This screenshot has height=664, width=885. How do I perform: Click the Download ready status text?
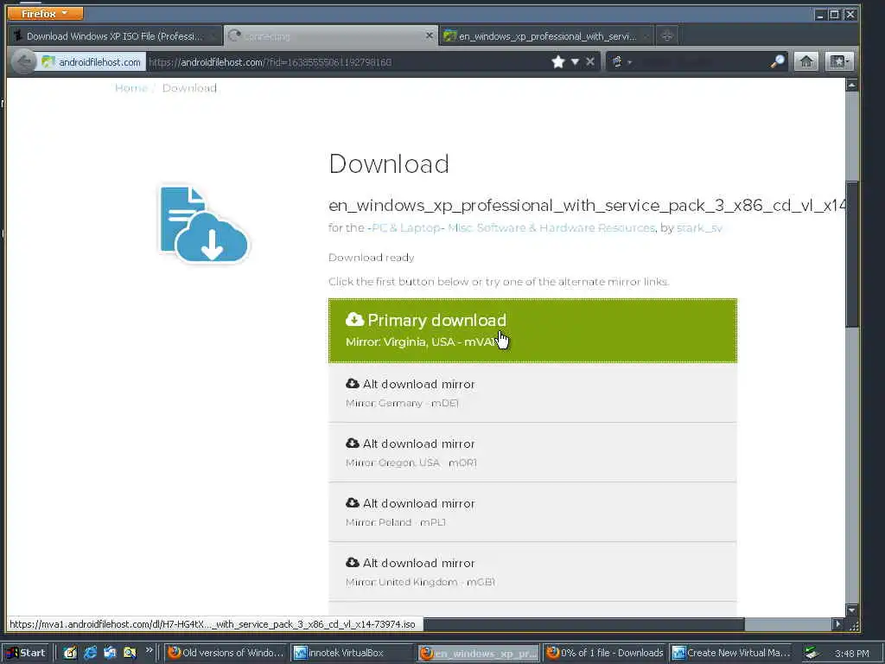point(372,258)
